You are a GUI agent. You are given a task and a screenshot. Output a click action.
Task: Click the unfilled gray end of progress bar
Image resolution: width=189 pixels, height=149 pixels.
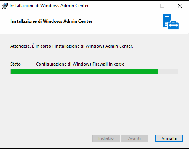point(168,72)
